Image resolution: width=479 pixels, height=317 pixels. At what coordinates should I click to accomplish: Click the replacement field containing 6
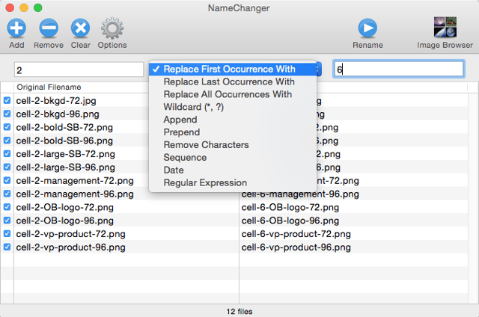tap(399, 69)
